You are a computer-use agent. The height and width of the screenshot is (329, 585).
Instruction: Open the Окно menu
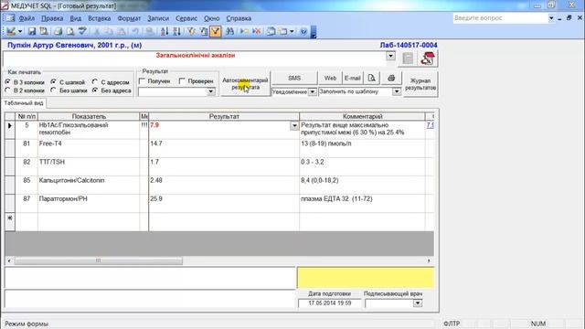click(x=211, y=18)
